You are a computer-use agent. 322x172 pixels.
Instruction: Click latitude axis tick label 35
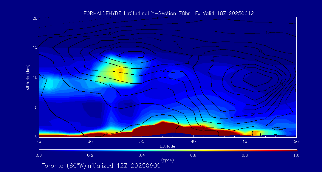click(x=142, y=141)
